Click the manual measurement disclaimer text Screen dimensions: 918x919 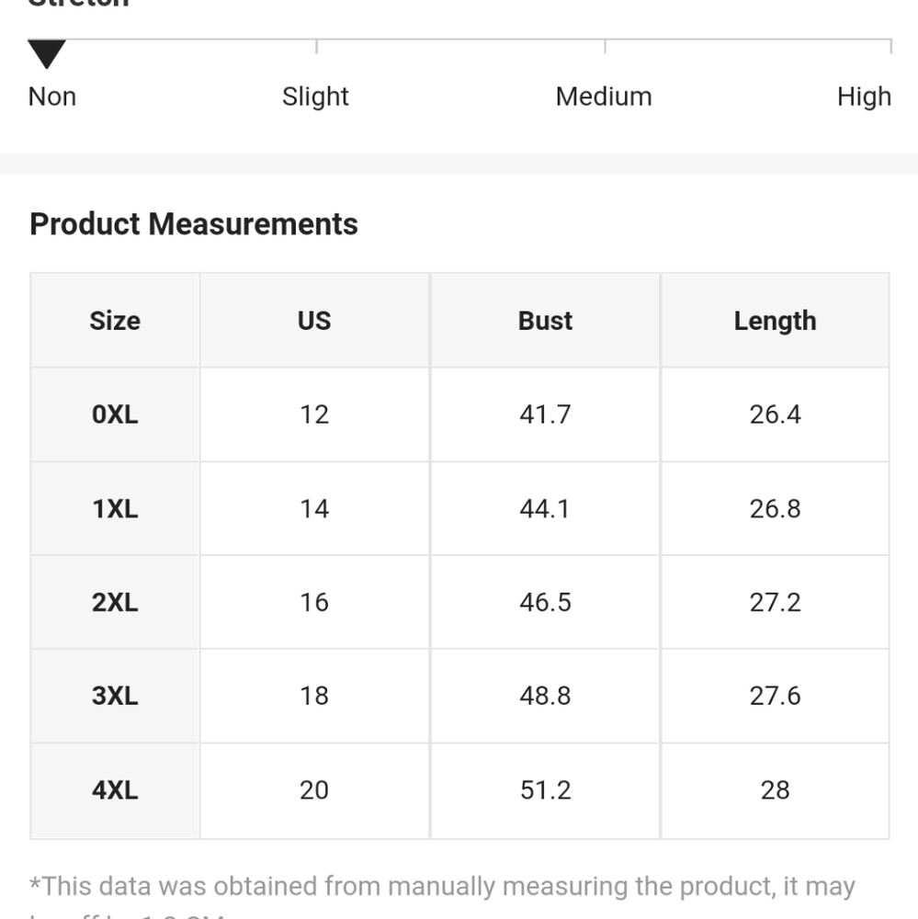click(441, 887)
